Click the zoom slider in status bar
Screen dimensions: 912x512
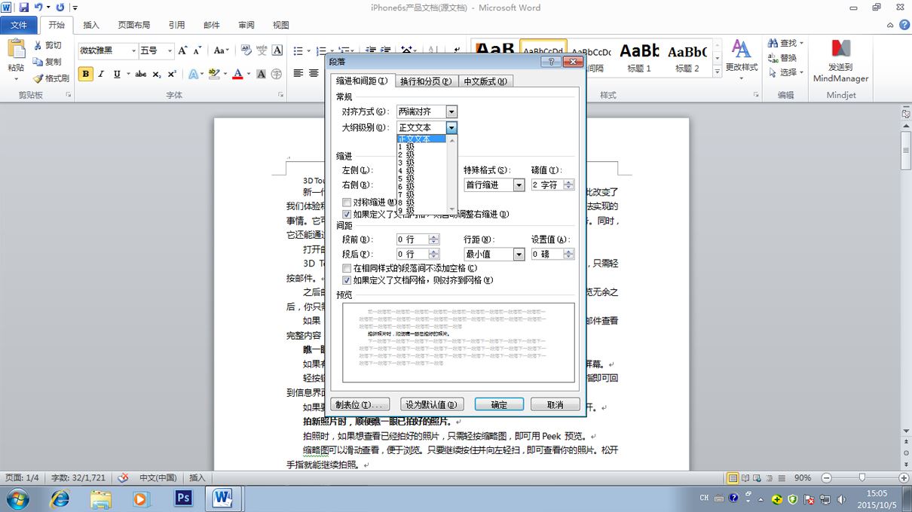click(862, 478)
